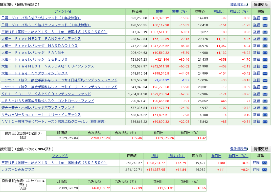Click 詳細 link in レオス-ひふみプラス row
This screenshot has width=273, height=193.
256,169
